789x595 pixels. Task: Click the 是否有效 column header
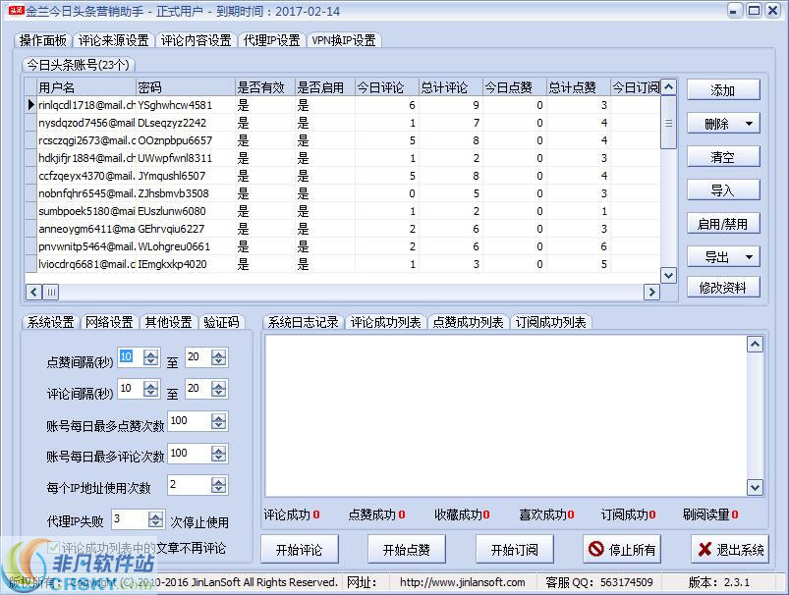[264, 87]
